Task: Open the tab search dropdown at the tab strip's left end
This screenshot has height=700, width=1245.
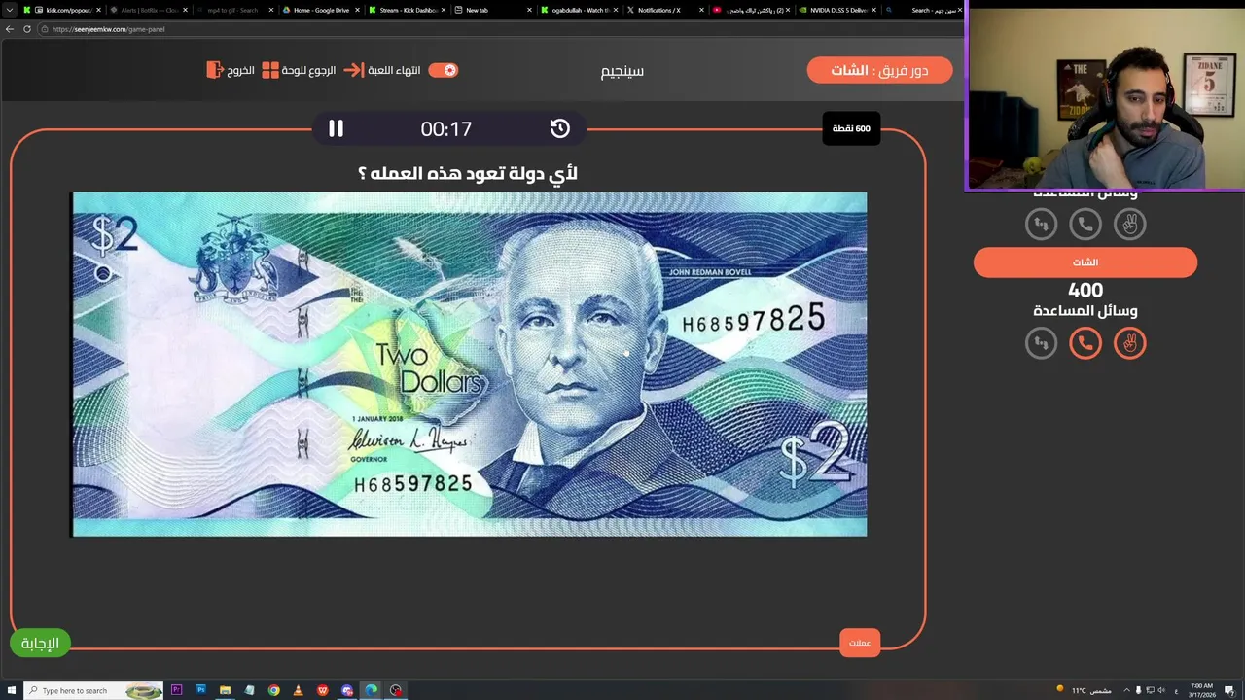Action: tap(10, 10)
